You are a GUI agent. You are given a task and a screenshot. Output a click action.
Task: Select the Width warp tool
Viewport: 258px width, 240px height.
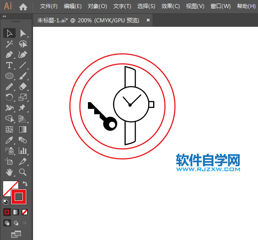(x=9, y=108)
